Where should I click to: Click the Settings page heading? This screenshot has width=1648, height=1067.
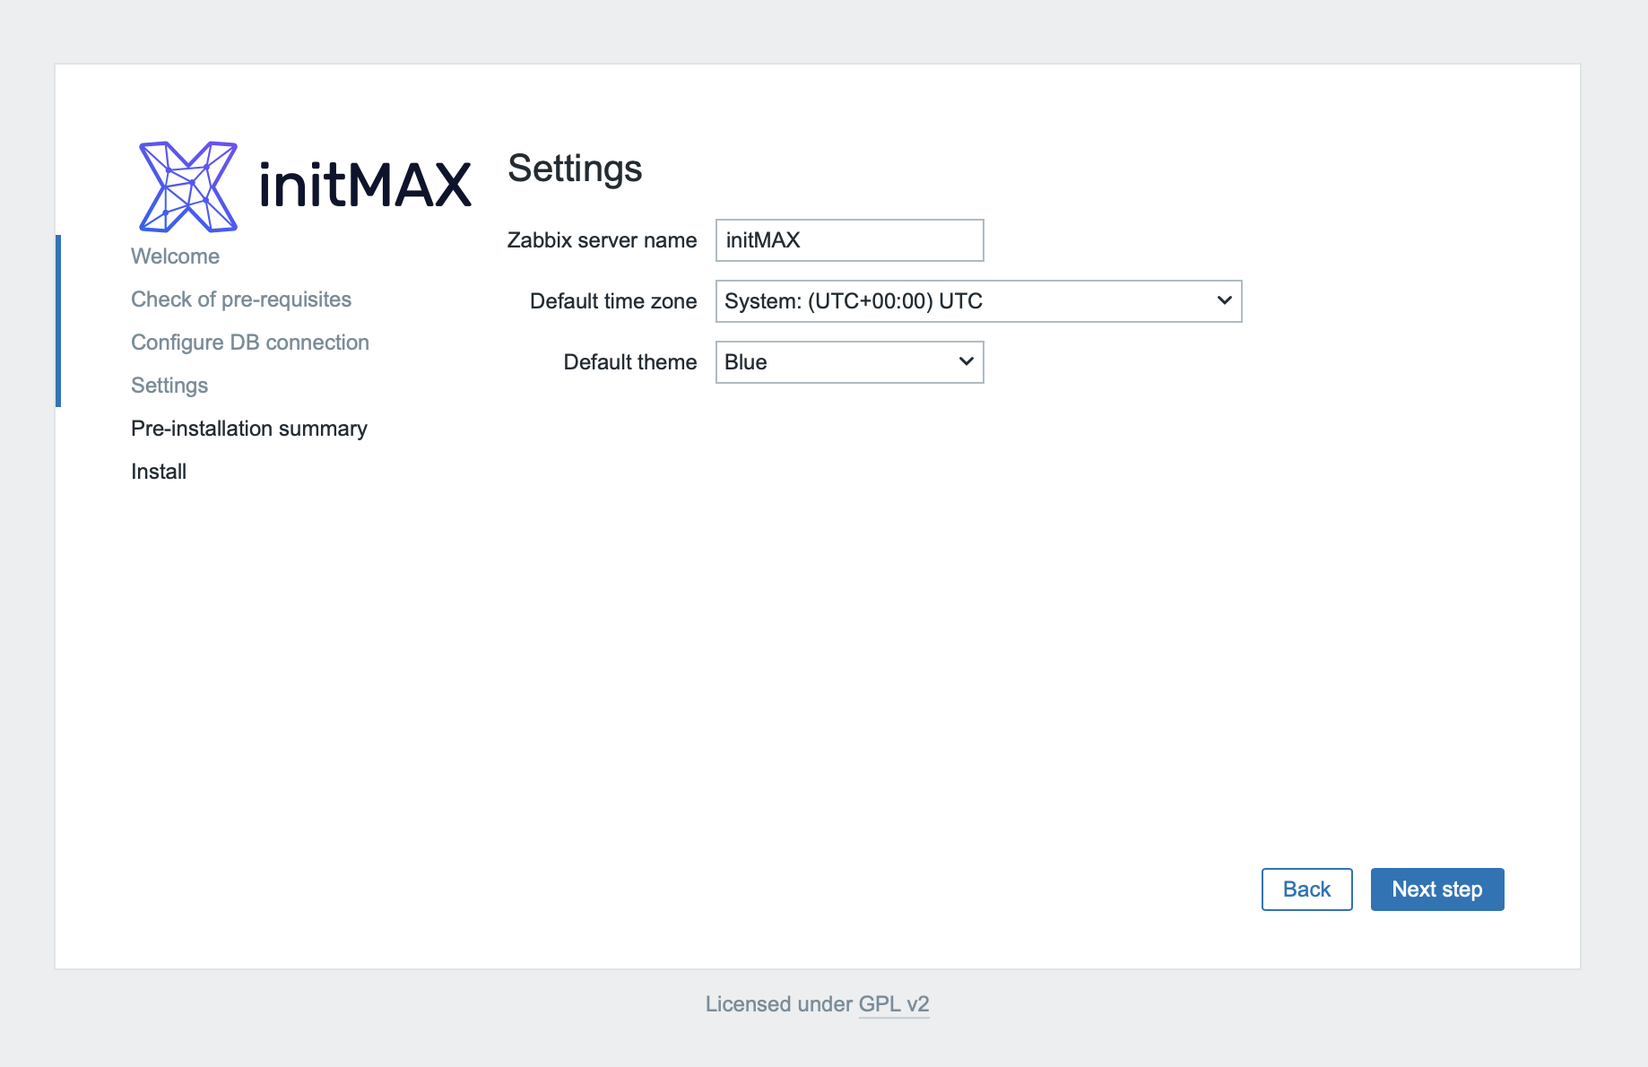tap(575, 168)
